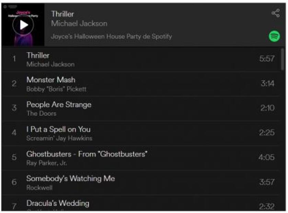288x213 pixels.
Task: Play the Thriller track row
Action: click(x=141, y=59)
